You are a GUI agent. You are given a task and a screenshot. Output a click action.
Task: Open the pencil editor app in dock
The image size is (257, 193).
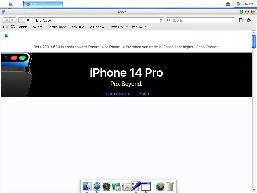coord(136,186)
